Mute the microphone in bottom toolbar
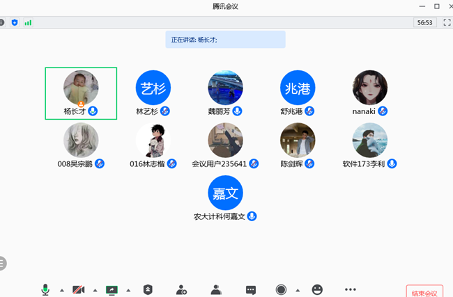This screenshot has width=453, height=297. coord(45,289)
